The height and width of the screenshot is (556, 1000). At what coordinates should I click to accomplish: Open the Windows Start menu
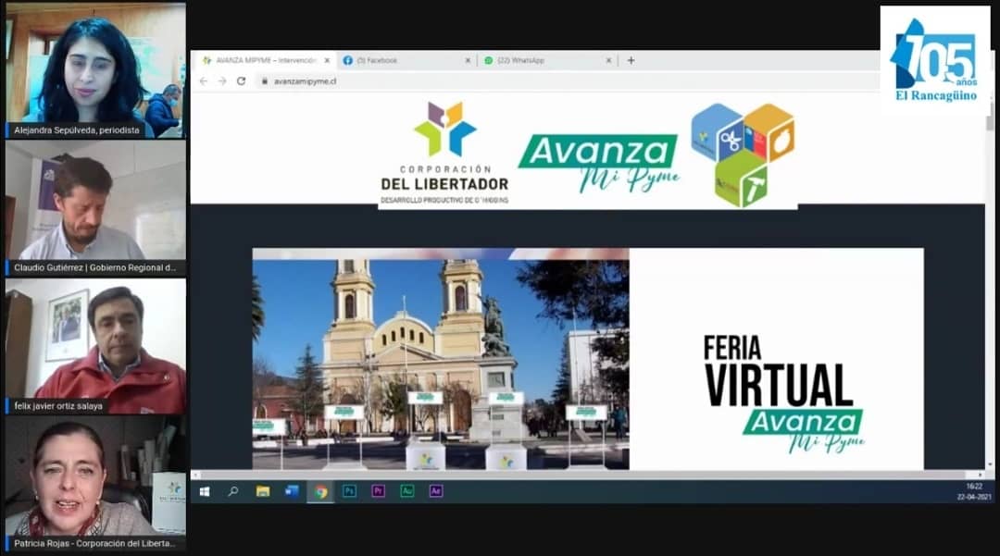[205, 491]
